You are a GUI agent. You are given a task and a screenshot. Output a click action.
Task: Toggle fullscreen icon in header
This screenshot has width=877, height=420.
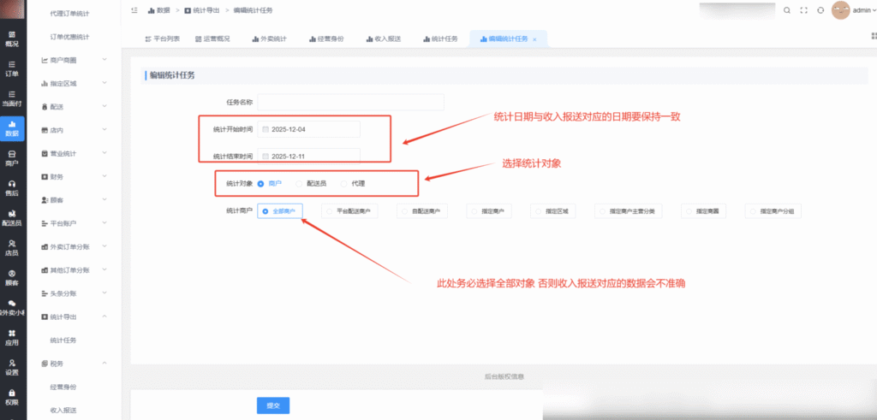coord(803,10)
